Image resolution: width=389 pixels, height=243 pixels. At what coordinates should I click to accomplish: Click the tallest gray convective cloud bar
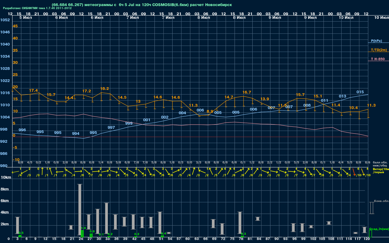tap(80, 209)
